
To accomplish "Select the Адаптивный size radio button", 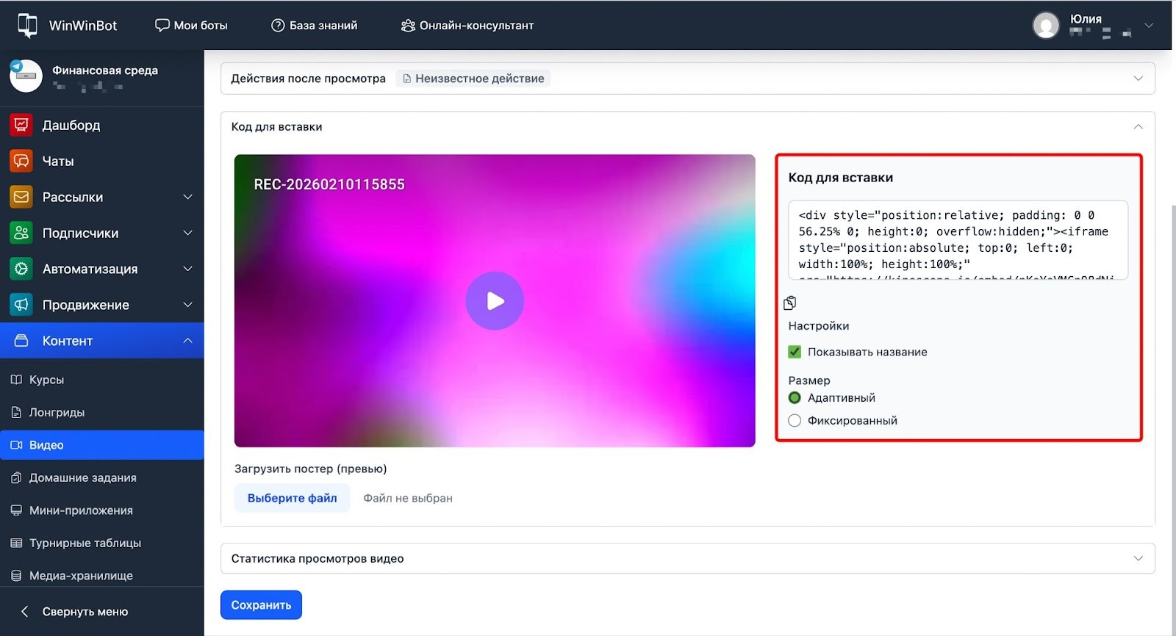I will tap(795, 398).
